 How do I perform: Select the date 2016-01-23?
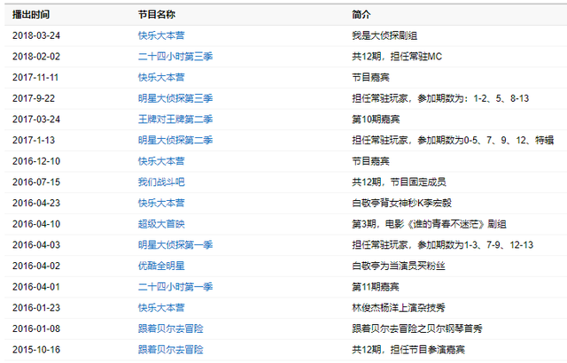click(x=36, y=308)
